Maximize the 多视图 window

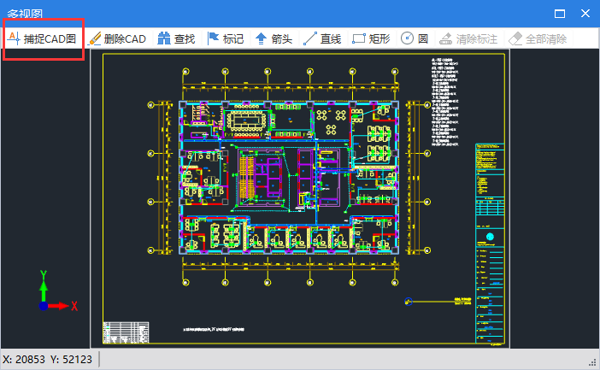(560, 14)
